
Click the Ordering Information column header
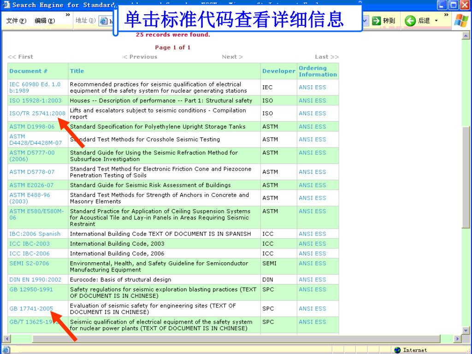click(x=318, y=71)
